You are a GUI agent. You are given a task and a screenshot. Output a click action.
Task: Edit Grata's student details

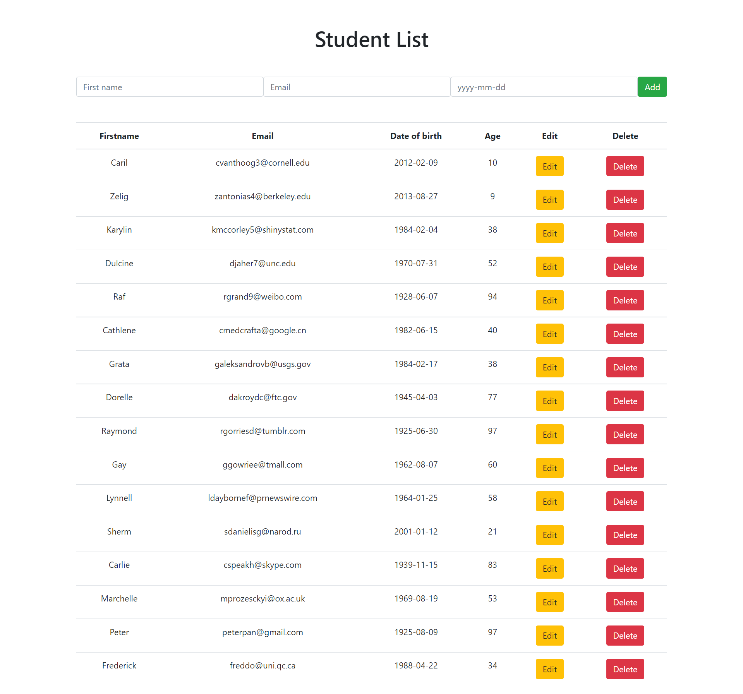pyautogui.click(x=549, y=367)
